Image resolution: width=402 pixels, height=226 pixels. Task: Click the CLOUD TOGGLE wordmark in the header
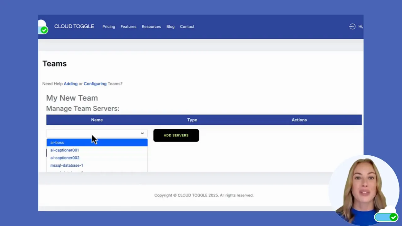(74, 26)
